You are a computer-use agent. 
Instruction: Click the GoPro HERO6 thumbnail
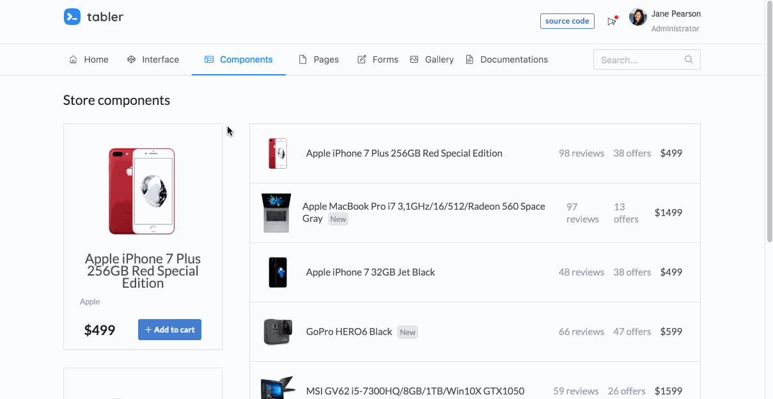277,332
